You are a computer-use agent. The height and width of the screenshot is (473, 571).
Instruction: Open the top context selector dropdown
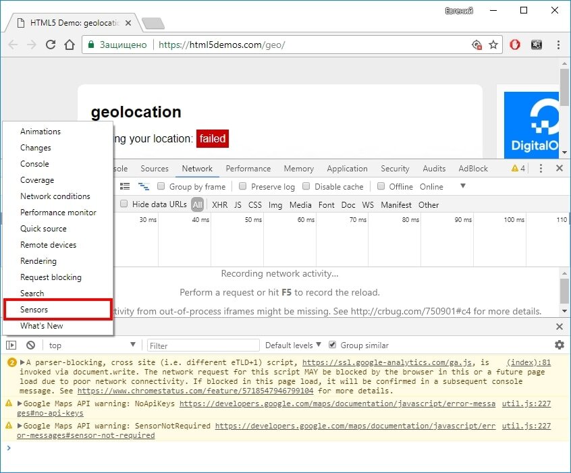pyautogui.click(x=92, y=345)
